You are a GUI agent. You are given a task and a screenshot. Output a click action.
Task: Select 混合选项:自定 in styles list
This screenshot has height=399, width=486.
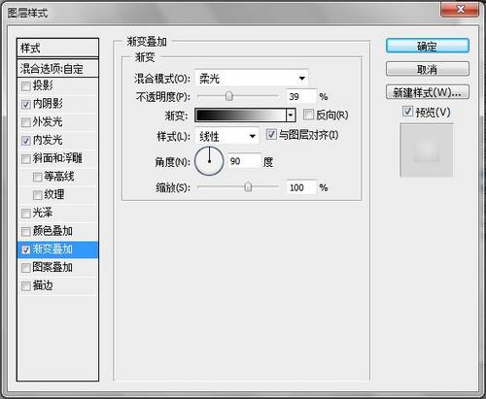(57, 68)
